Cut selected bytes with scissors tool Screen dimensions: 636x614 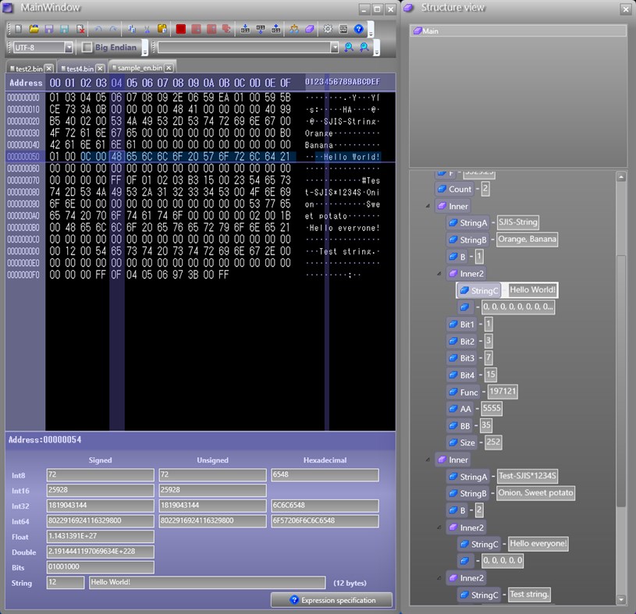(147, 29)
